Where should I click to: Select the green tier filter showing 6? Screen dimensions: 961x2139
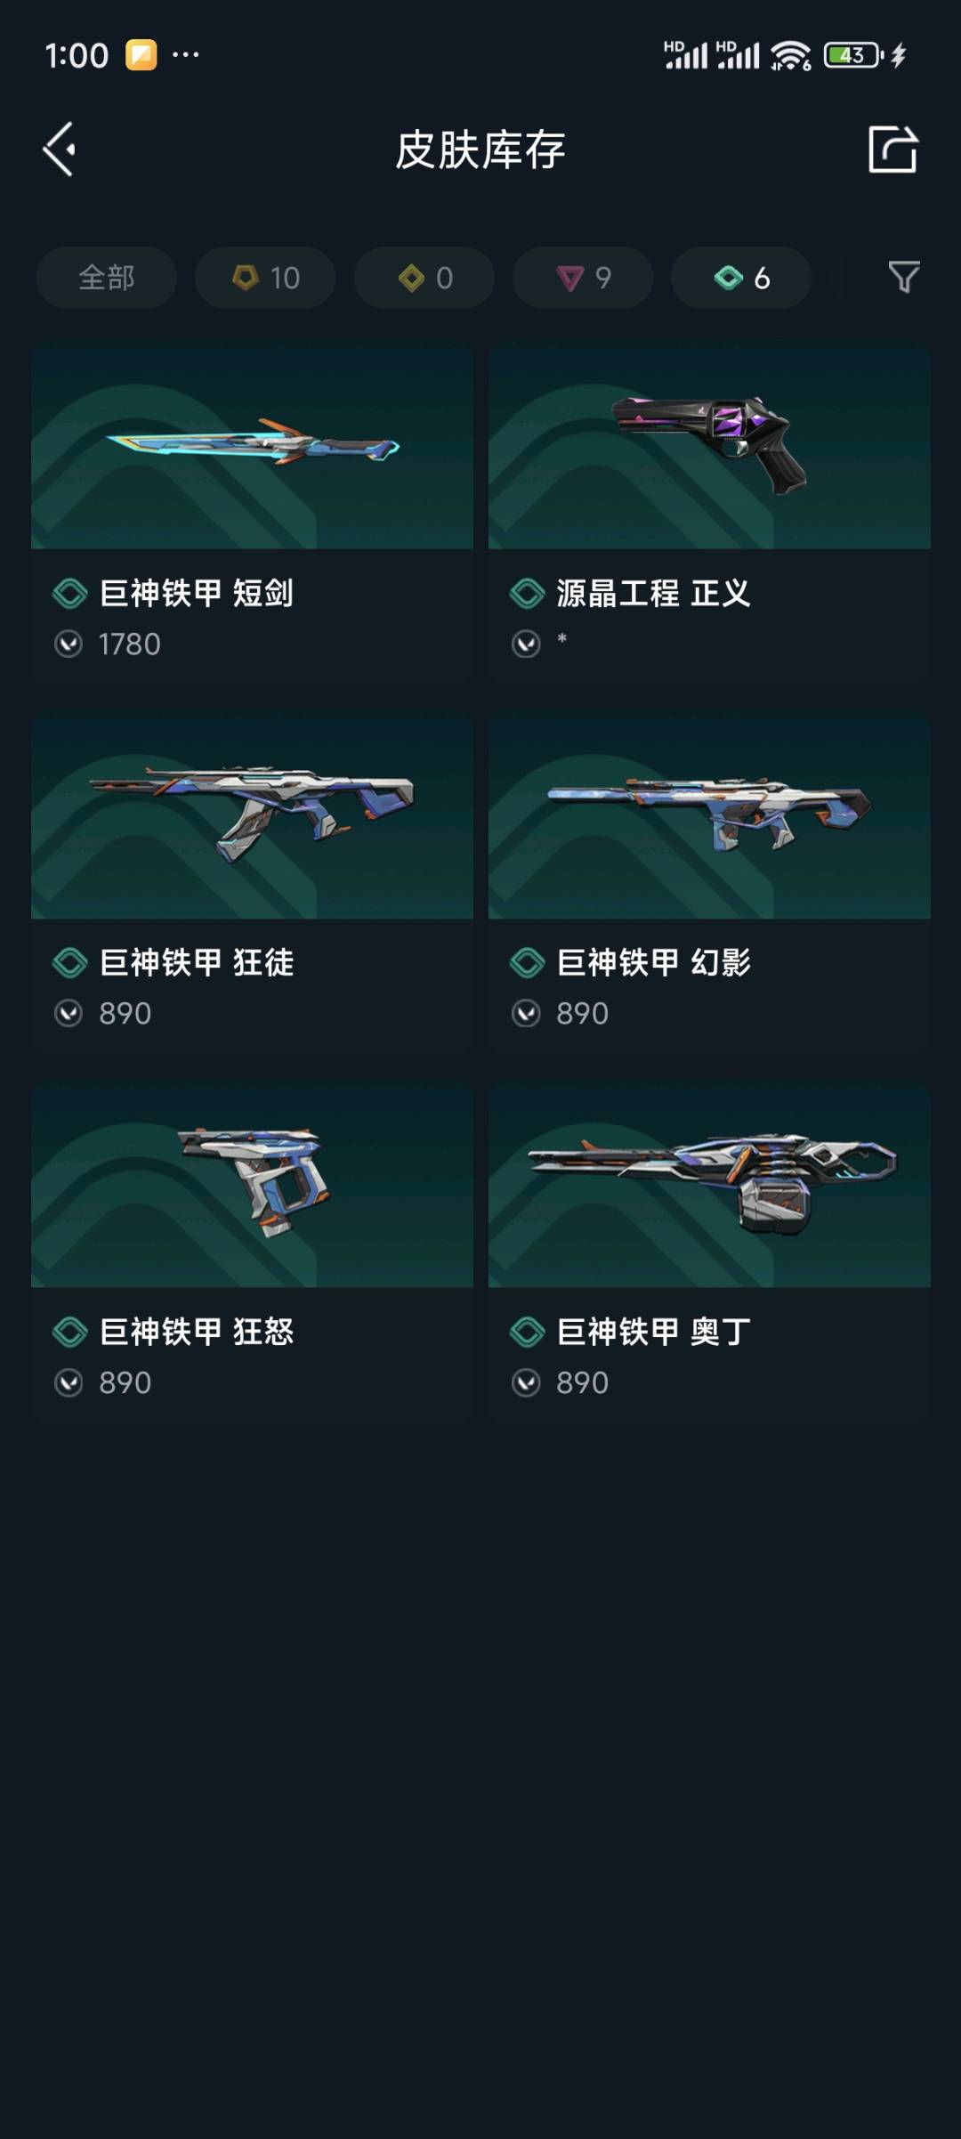tap(741, 278)
